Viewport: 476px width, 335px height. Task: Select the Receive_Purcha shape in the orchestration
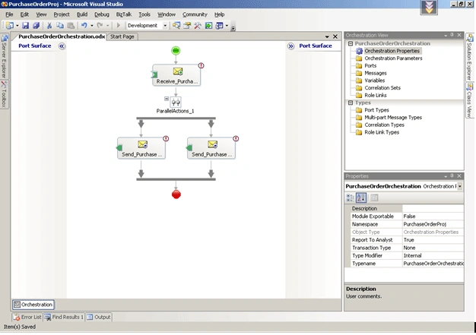click(x=176, y=75)
